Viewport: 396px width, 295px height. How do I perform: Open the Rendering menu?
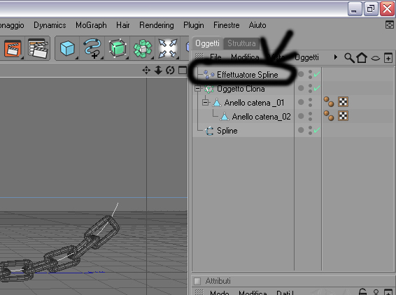tap(157, 25)
